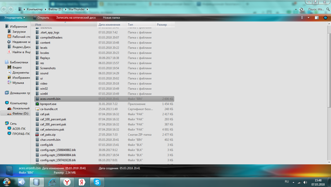Click the file list vertical scrollbar
331x187 pixels.
tap(329, 70)
